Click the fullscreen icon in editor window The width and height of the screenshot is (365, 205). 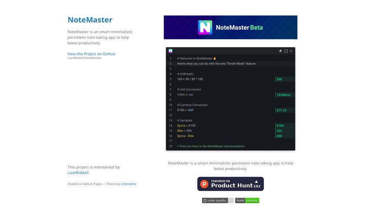pos(286,51)
